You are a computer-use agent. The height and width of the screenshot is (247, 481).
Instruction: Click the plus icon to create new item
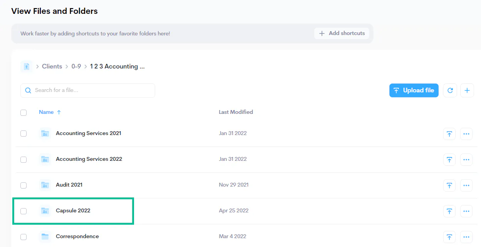tap(467, 90)
